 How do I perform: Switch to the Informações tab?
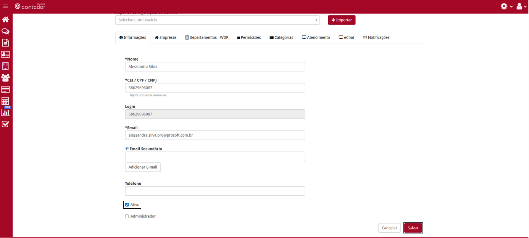point(133,37)
